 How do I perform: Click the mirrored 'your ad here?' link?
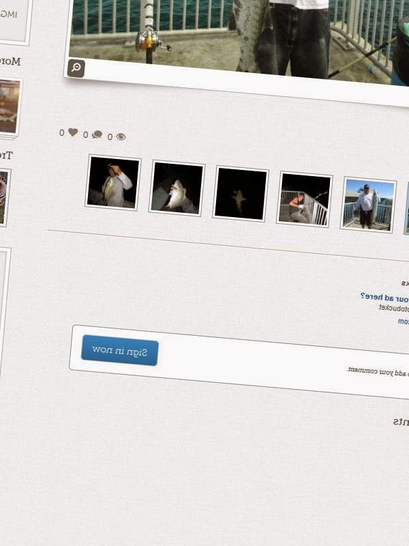click(x=384, y=298)
